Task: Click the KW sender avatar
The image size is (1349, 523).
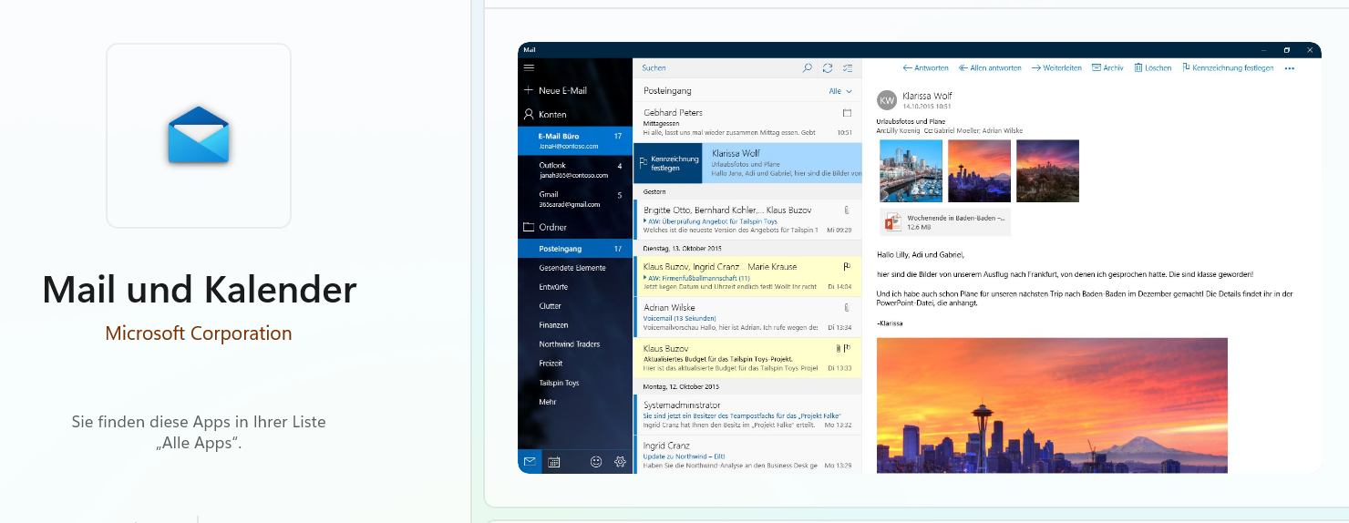Action: (x=887, y=100)
